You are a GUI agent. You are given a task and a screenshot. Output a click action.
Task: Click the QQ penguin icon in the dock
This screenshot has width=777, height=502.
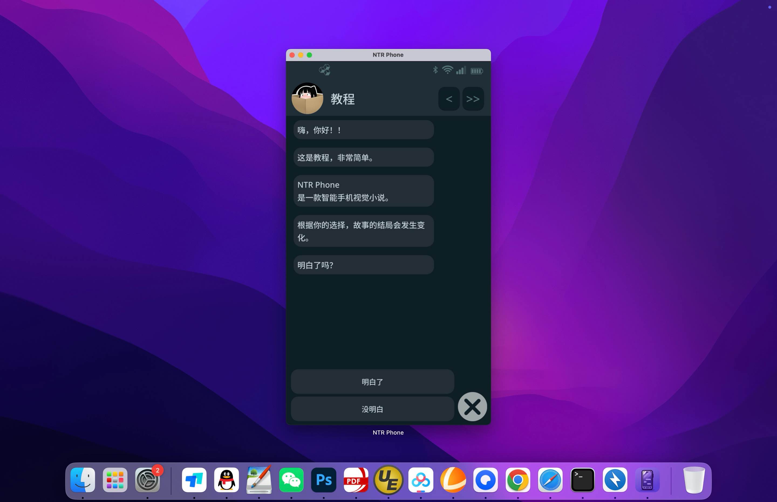coord(226,480)
